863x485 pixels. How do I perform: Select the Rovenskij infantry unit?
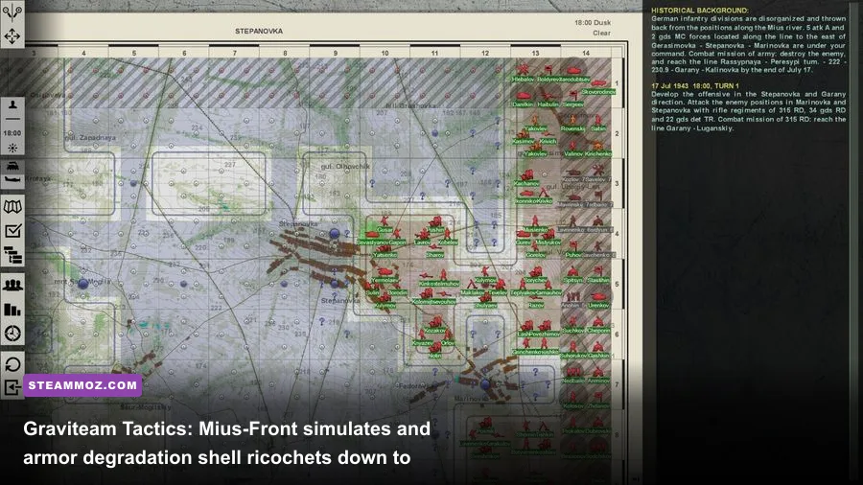click(x=573, y=122)
